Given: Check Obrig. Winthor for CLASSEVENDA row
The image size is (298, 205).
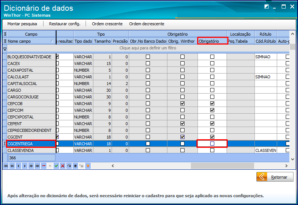Looking at the screenshot, I should point(182,150).
